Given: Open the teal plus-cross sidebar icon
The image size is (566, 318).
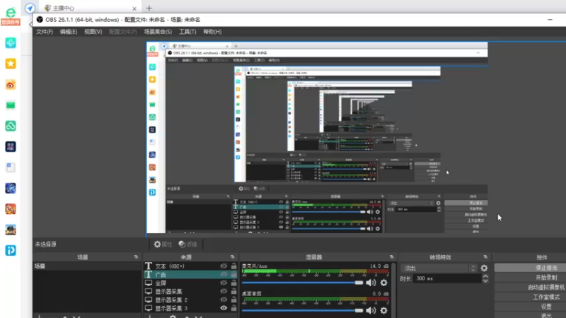Looking at the screenshot, I should [x=11, y=43].
